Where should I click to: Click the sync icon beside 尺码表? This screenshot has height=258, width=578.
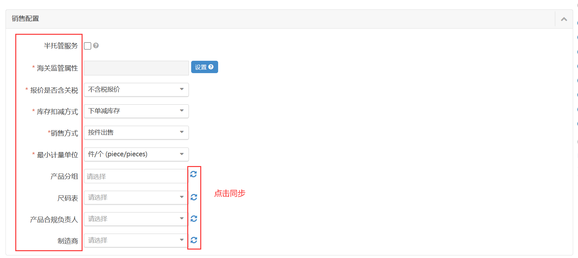tap(194, 197)
